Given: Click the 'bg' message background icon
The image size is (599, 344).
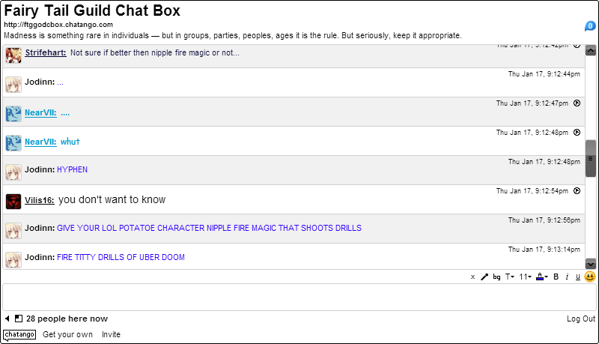Looking at the screenshot, I should [x=496, y=277].
